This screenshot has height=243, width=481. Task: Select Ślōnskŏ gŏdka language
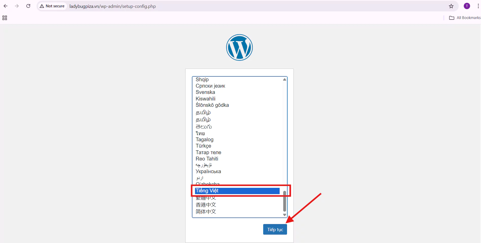[237, 105]
